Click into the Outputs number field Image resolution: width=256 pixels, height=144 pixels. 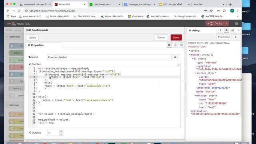click(53, 133)
